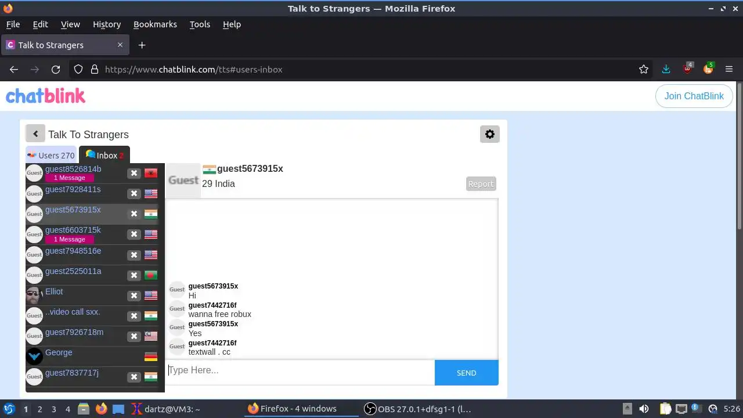Open Firefox hamburger application menu
743x418 pixels.
[x=729, y=69]
